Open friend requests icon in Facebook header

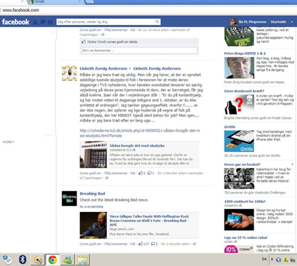pyautogui.click(x=35, y=22)
